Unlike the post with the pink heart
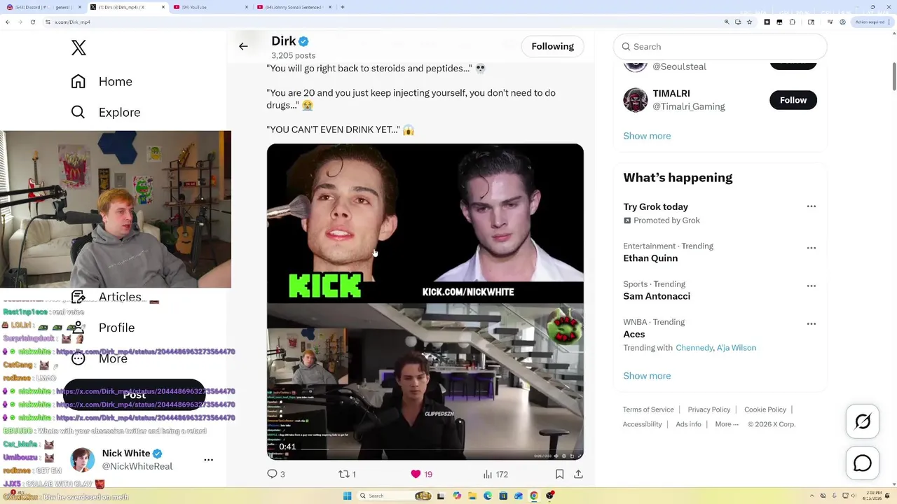897x504 pixels. (x=416, y=474)
